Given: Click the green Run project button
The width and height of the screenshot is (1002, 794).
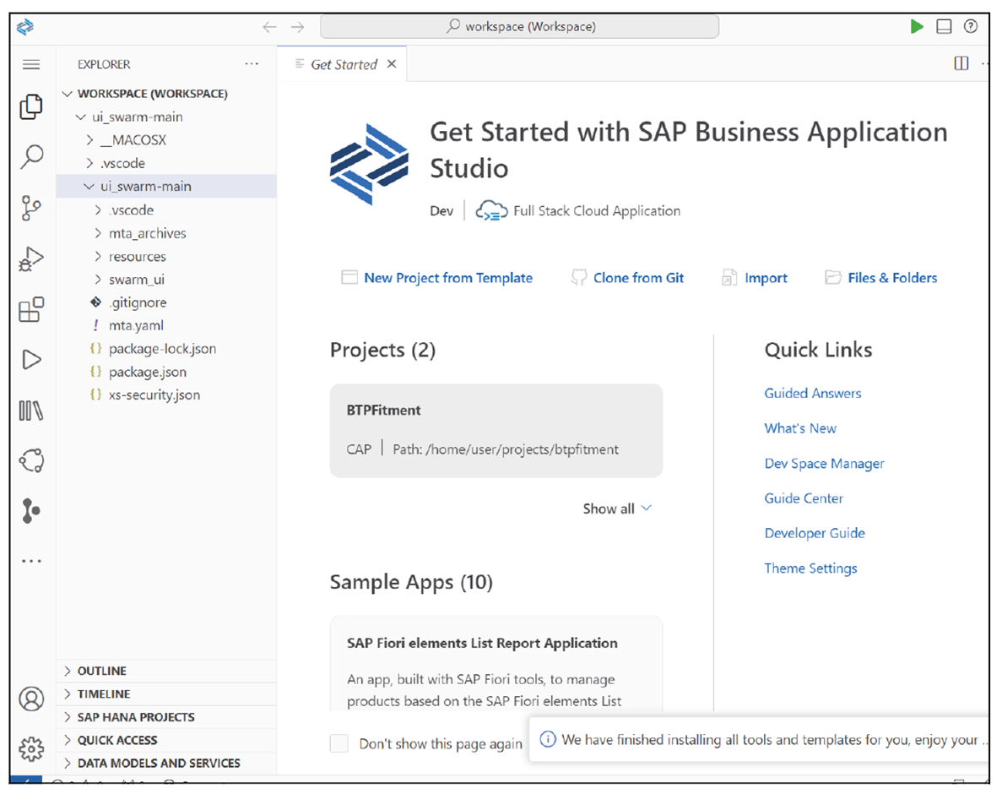Looking at the screenshot, I should 918,26.
